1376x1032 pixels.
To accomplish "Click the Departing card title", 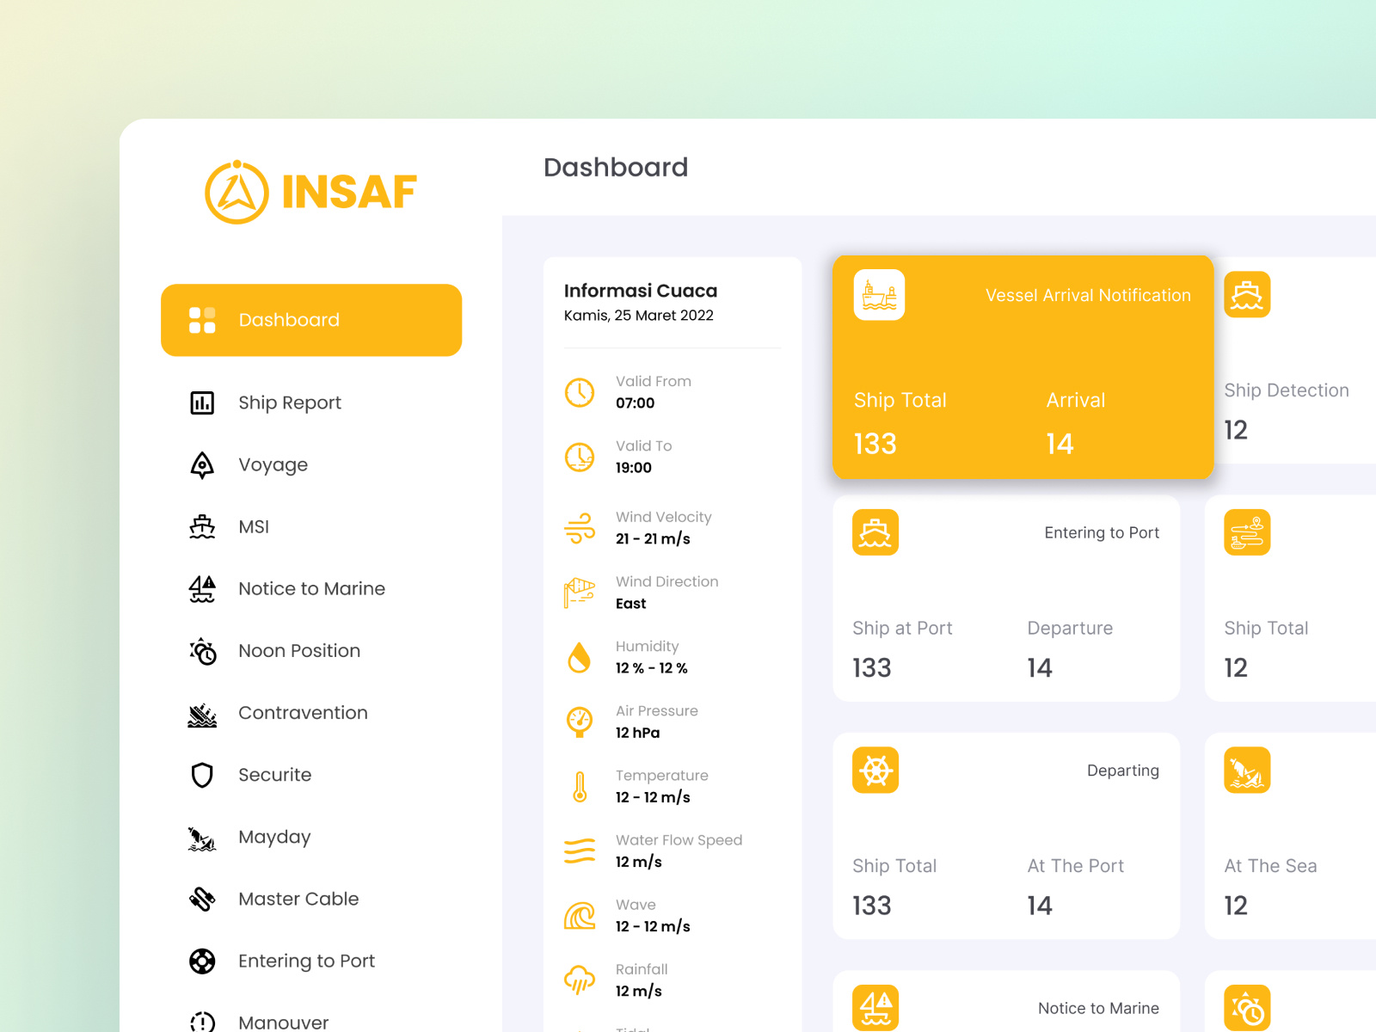I will coord(1123,771).
